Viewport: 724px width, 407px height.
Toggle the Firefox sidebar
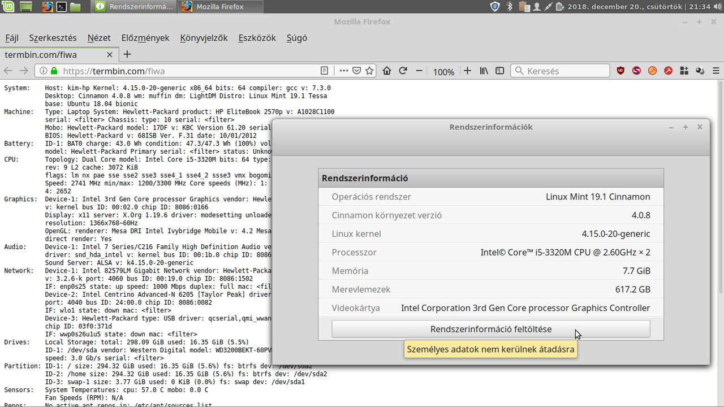pos(500,71)
